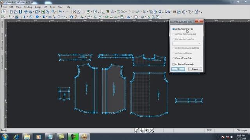Expand dropdown arrow beside circle tool
This screenshot has height=140, width=250.
pos(34,17)
